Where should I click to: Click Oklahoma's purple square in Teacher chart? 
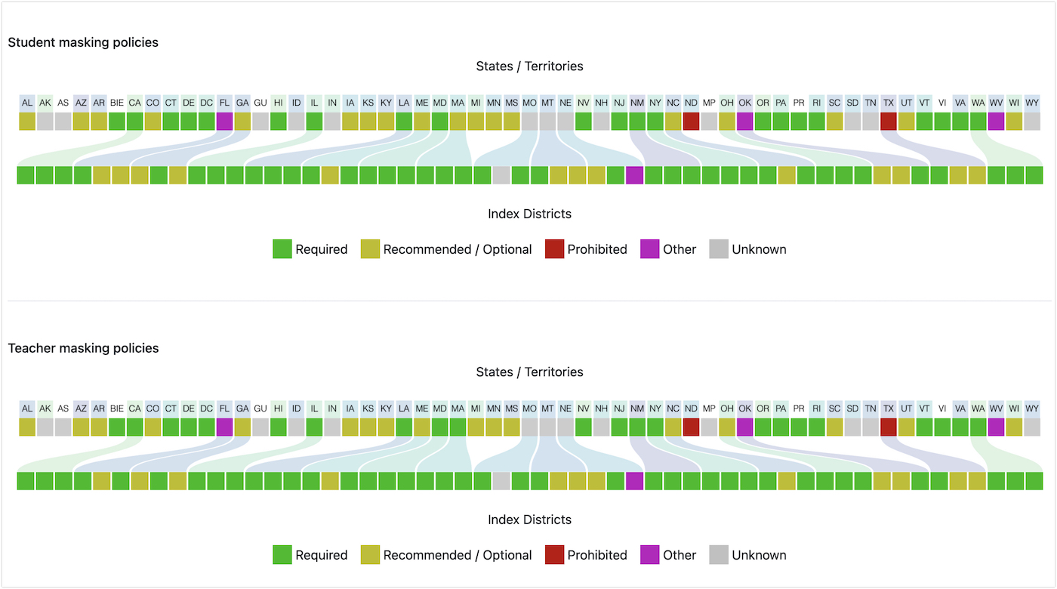point(745,427)
